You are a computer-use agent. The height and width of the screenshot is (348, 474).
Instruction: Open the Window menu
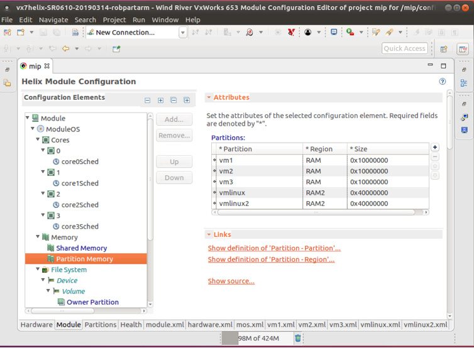[165, 20]
